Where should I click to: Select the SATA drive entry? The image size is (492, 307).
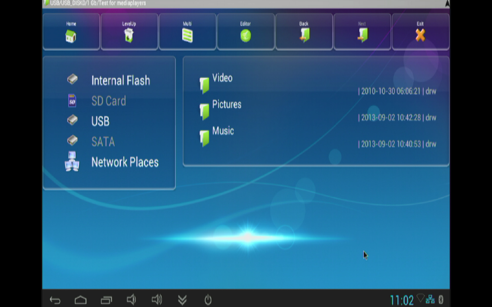103,142
